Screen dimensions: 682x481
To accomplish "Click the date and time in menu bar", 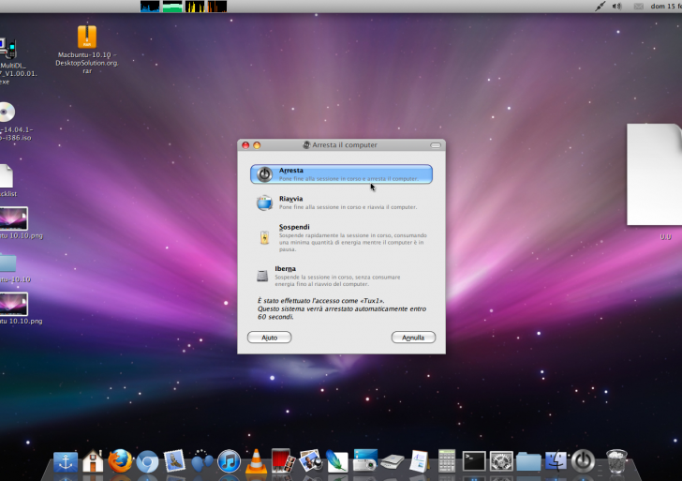I will (665, 7).
